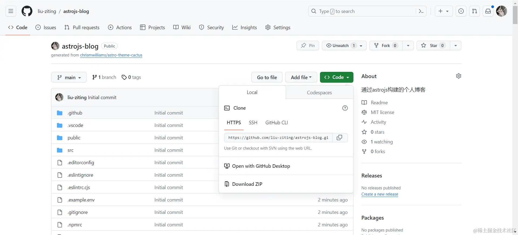518x235 pixels.
Task: View the 1 branch link
Action: coord(104,77)
